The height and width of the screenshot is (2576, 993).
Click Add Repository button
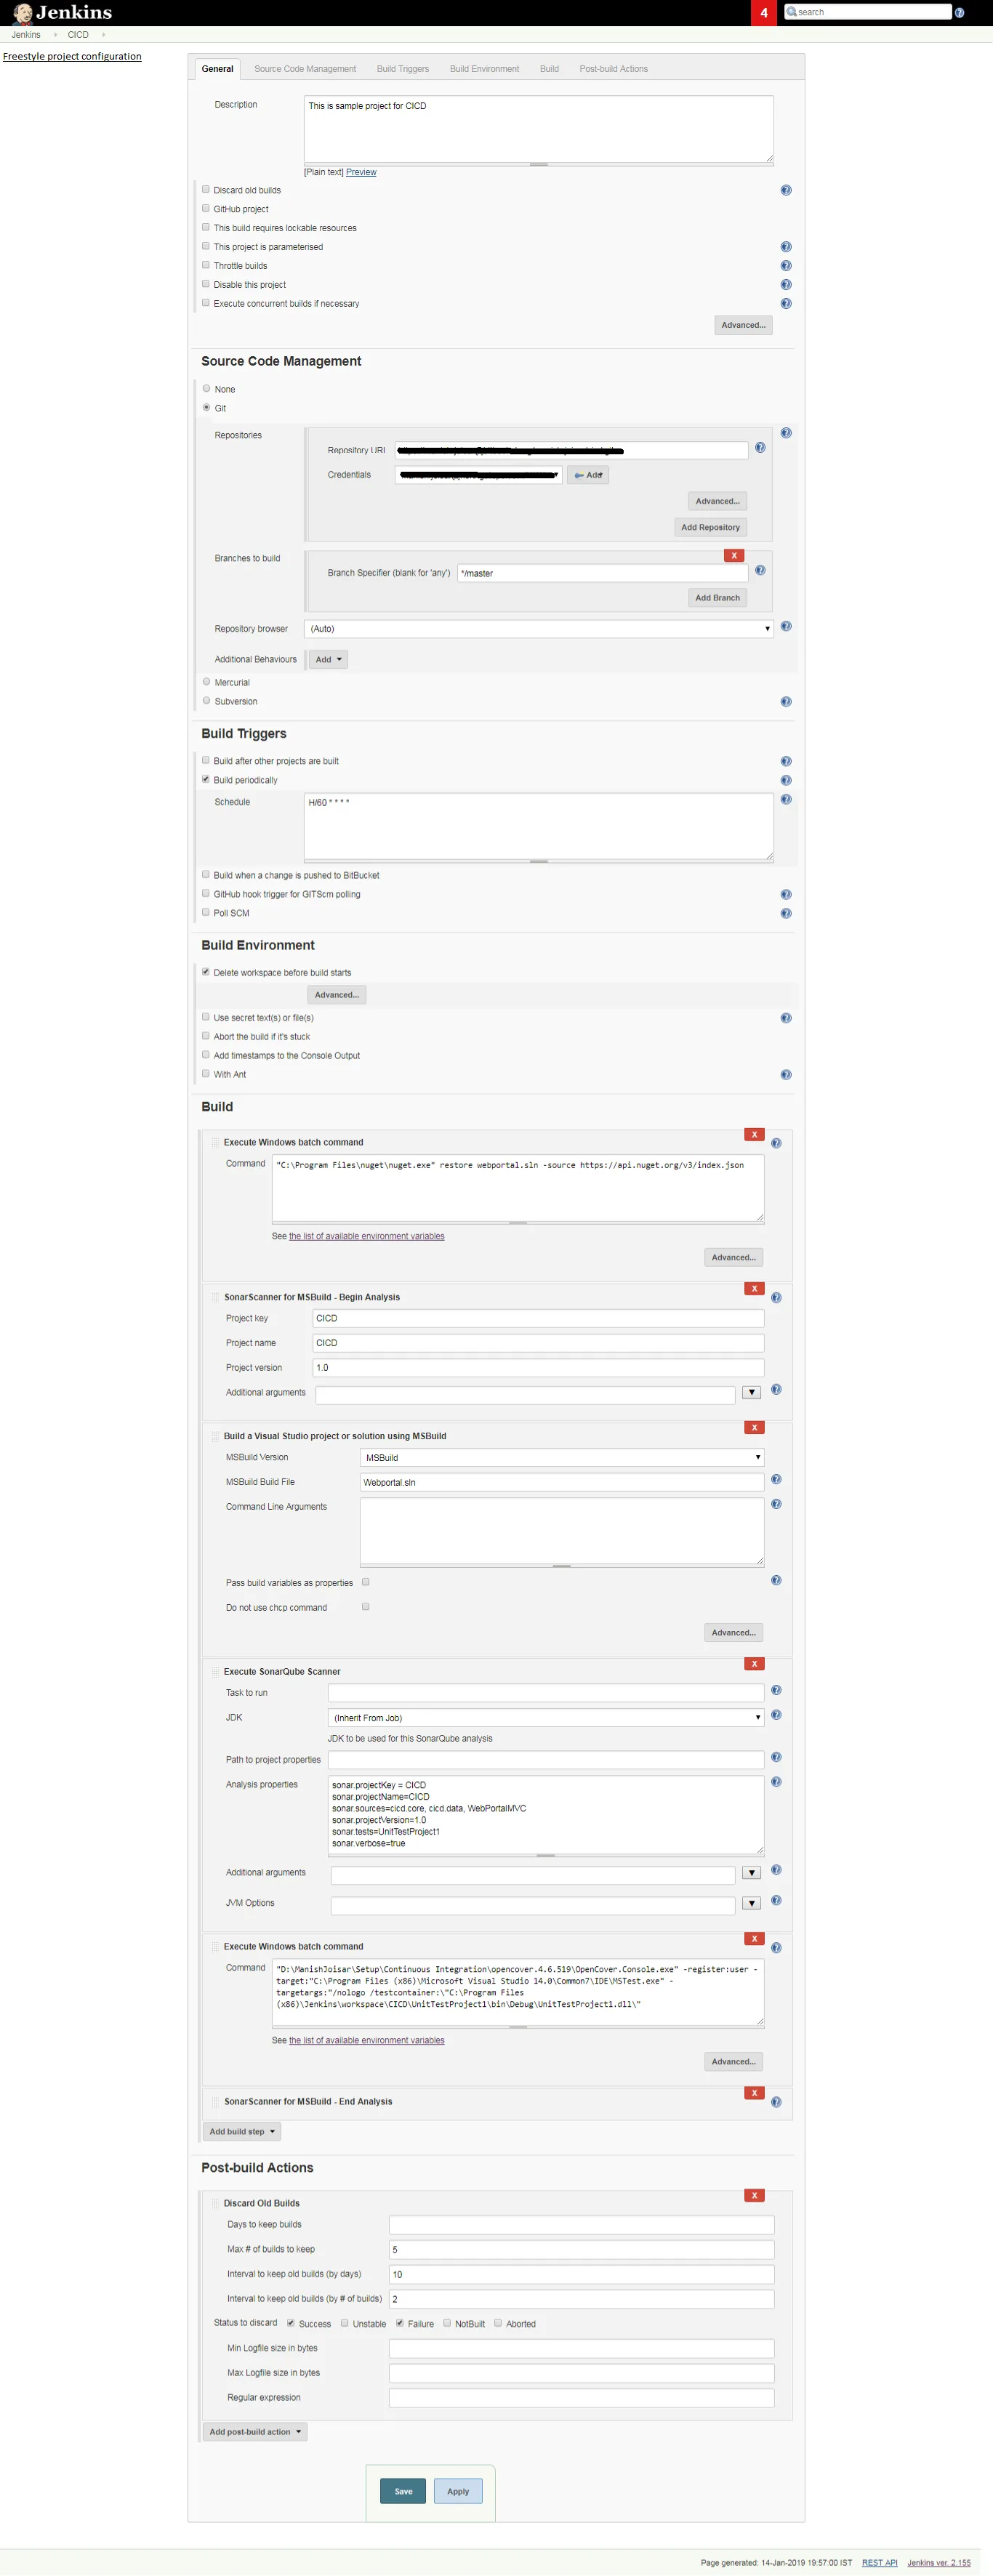coord(711,528)
